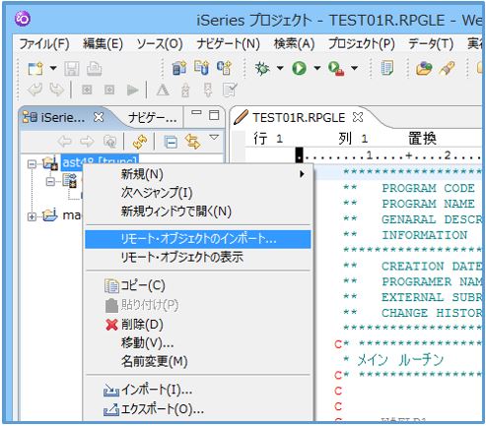The image size is (486, 426).
Task: Select the ast48 [trunc] project
Action: pyautogui.click(x=100, y=161)
